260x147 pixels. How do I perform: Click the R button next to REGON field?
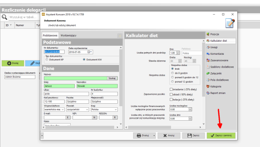(x=115, y=117)
